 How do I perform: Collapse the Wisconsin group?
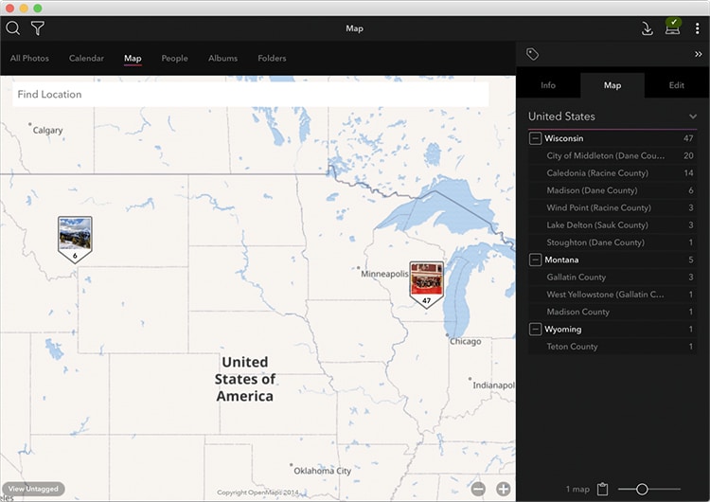pos(536,138)
